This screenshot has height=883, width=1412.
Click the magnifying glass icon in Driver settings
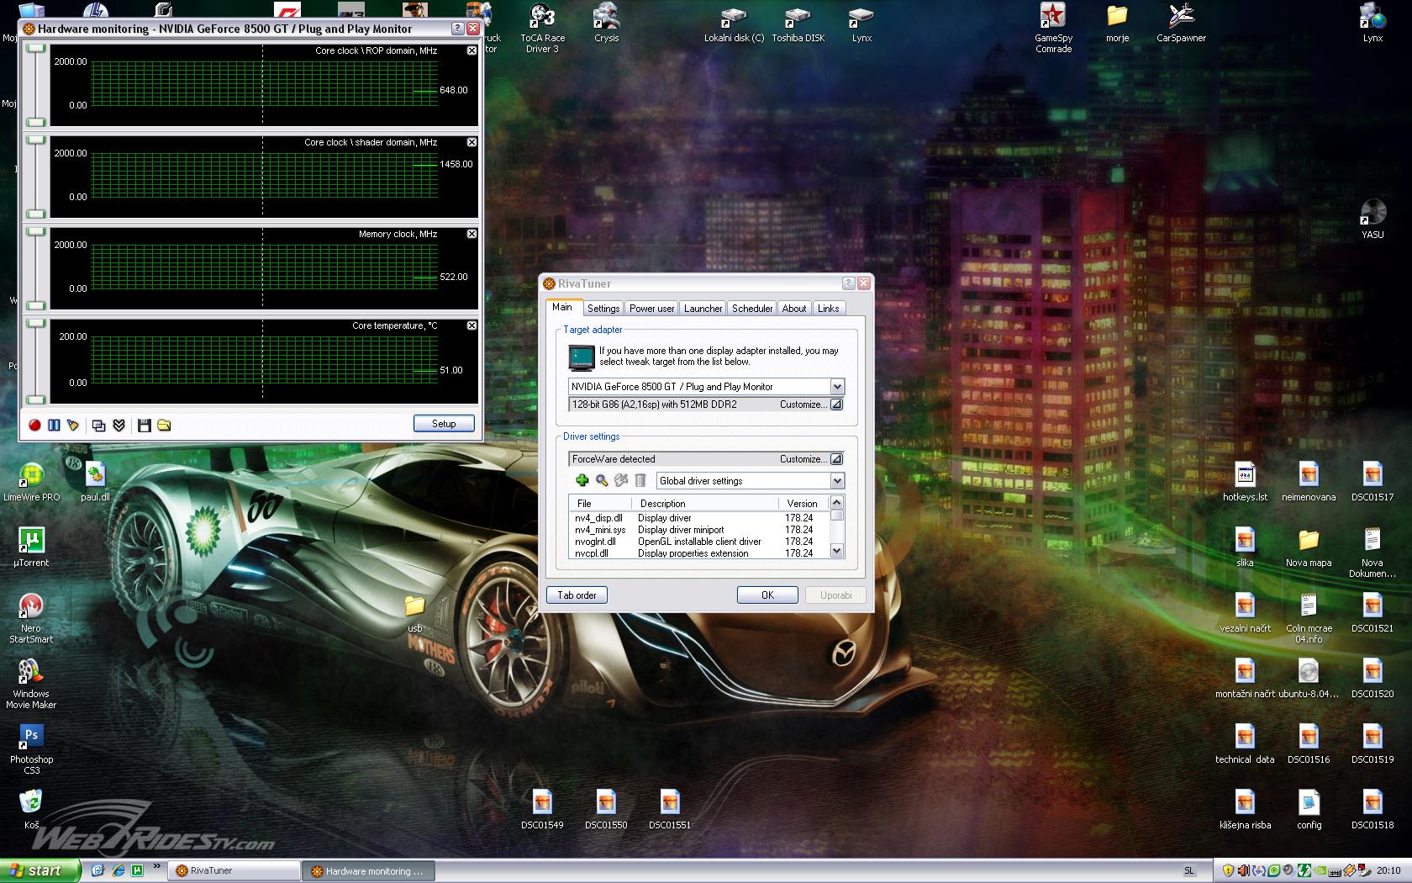click(x=602, y=480)
